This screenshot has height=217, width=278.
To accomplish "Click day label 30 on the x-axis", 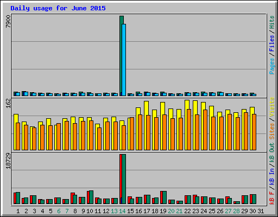I will tap(252, 211).
